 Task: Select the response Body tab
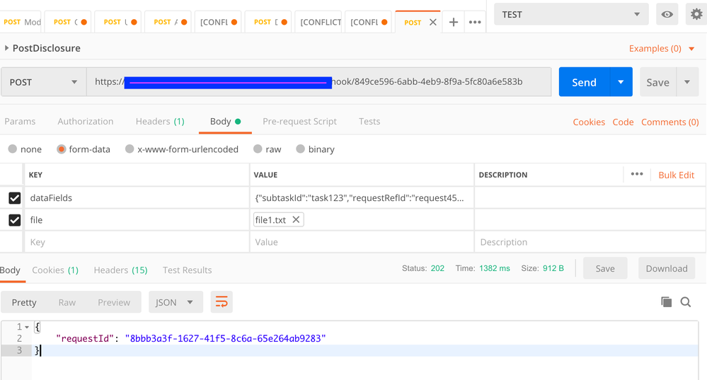point(10,270)
